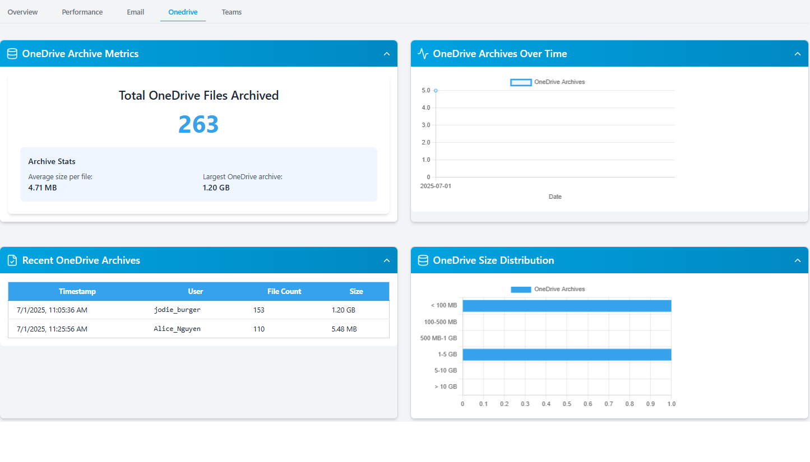810x462 pixels.
Task: Click the database icon in OneDrive Archive Metrics header
Action: point(12,54)
